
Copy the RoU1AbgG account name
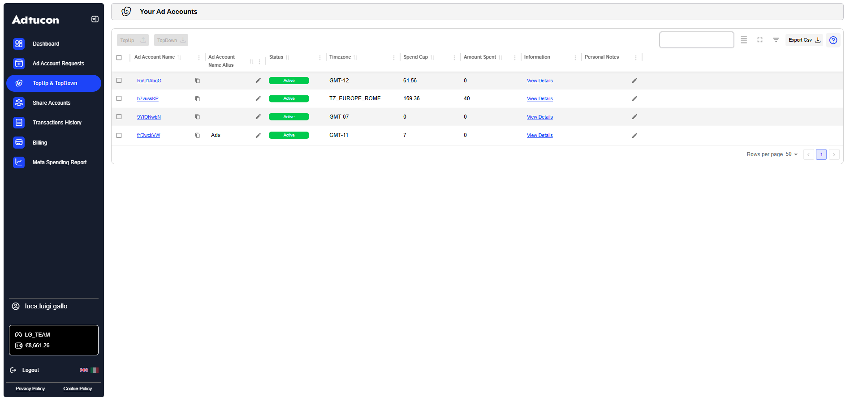point(198,81)
